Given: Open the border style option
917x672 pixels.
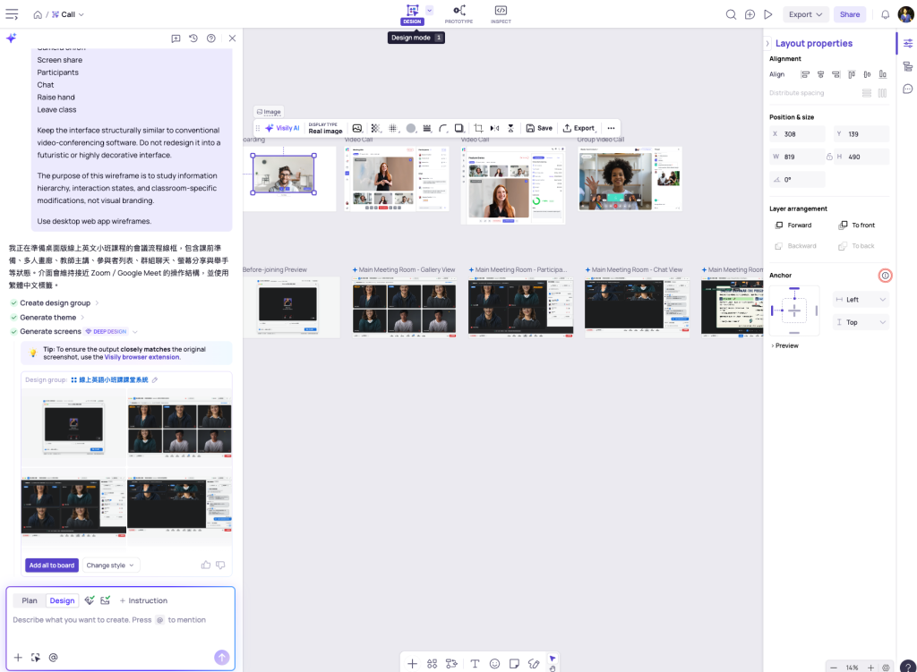Looking at the screenshot, I should 427,128.
